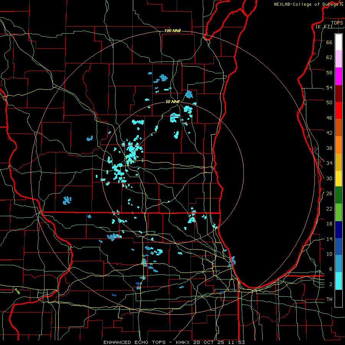Pick the light green legend swatch

pos(338,212)
